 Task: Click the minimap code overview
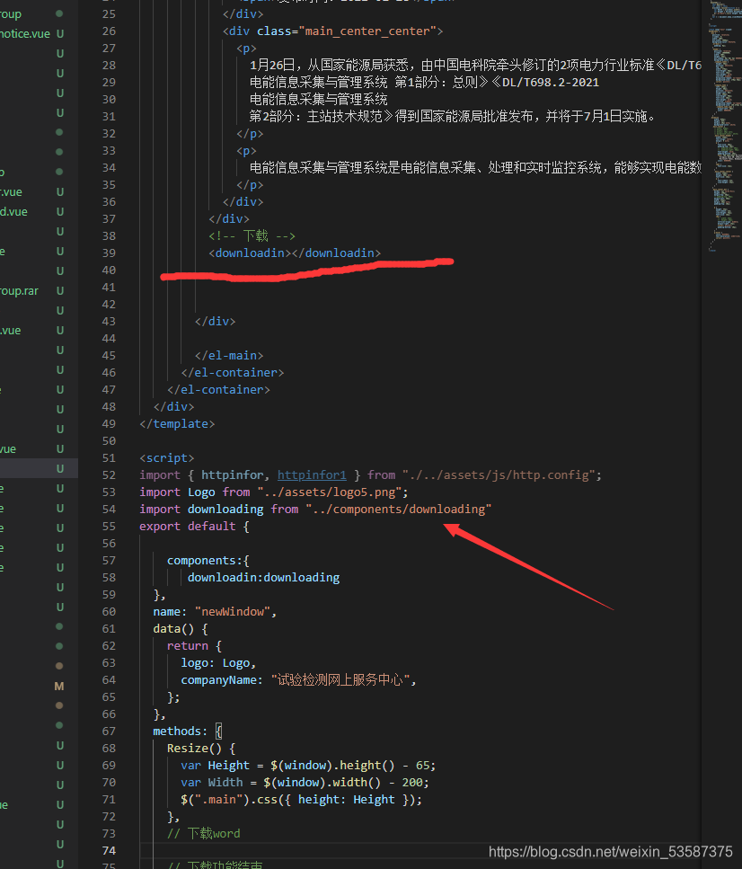click(x=723, y=127)
